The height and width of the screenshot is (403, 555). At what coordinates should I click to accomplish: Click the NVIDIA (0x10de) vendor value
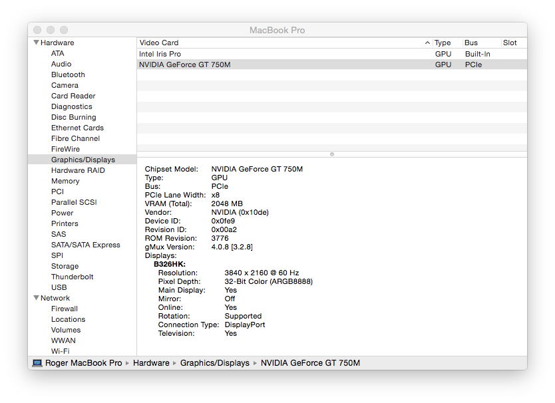coord(240,212)
